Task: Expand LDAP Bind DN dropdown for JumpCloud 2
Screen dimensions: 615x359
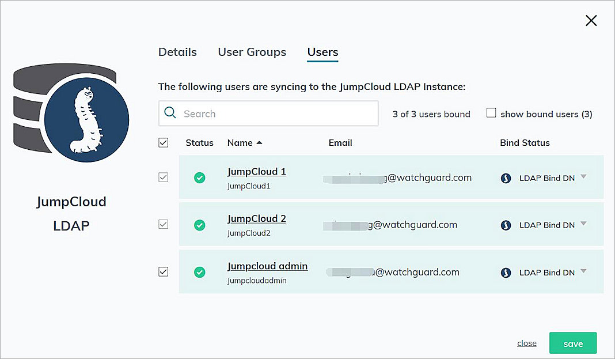Action: point(583,224)
